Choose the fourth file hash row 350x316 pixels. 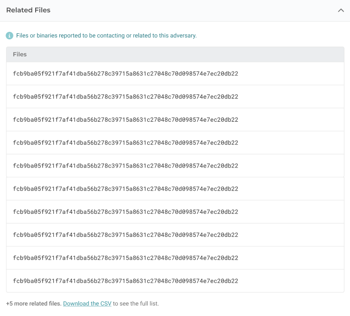pos(125,143)
